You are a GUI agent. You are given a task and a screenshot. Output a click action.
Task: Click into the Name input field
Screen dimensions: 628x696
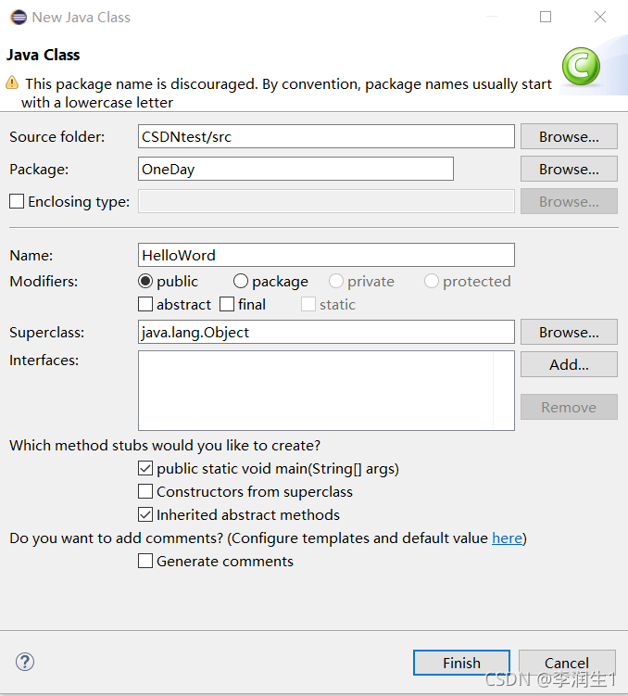326,255
